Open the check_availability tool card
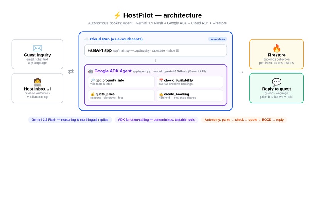The width and height of the screenshot is (311, 207). [190, 82]
